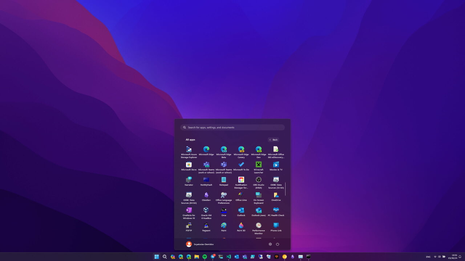
Task: Launch Notepad from All apps
Action: point(224,182)
